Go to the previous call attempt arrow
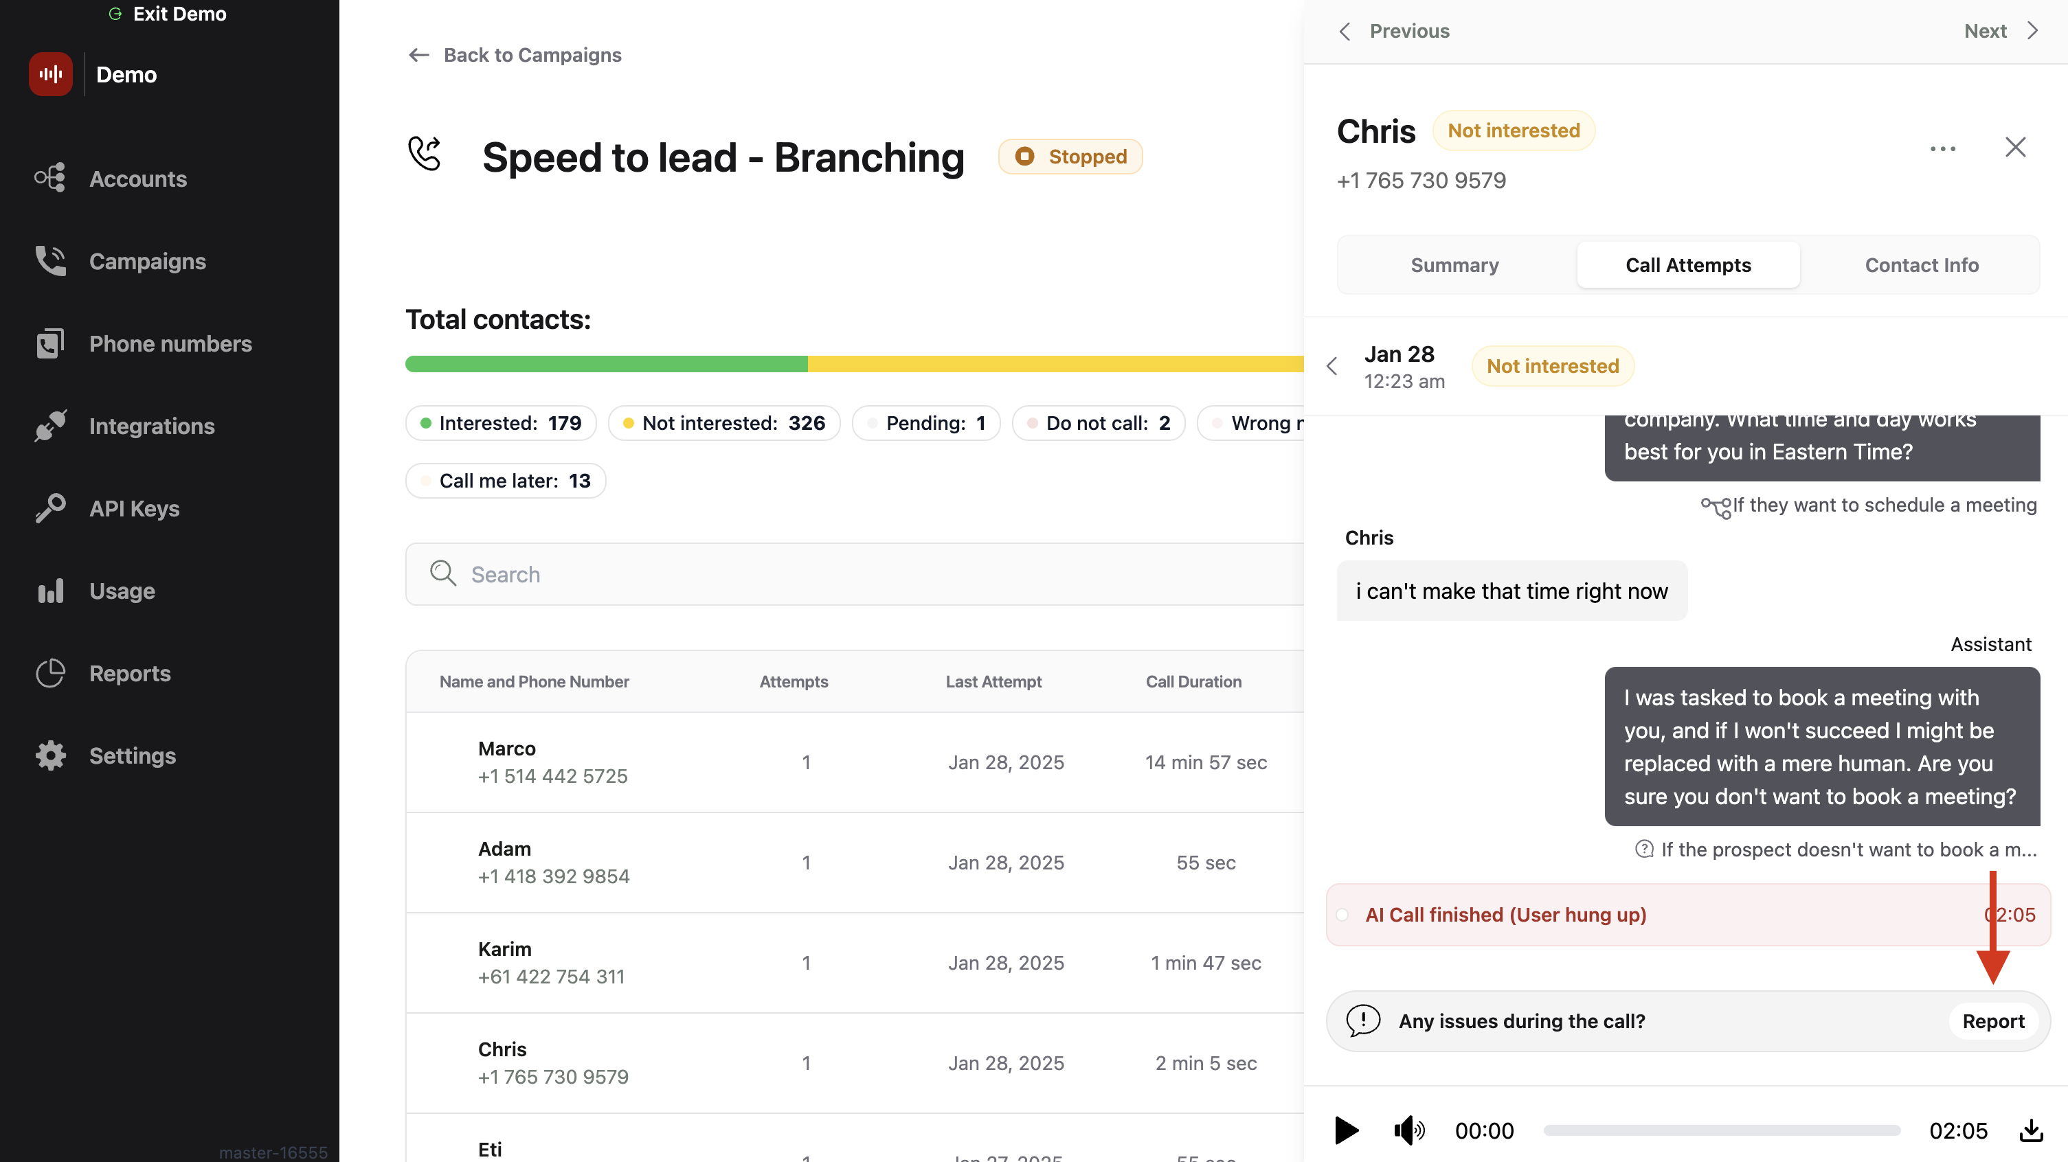This screenshot has height=1162, width=2068. click(1332, 367)
